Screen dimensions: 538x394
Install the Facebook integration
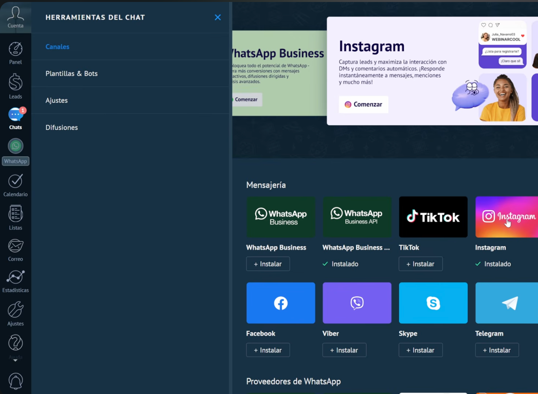(x=268, y=350)
